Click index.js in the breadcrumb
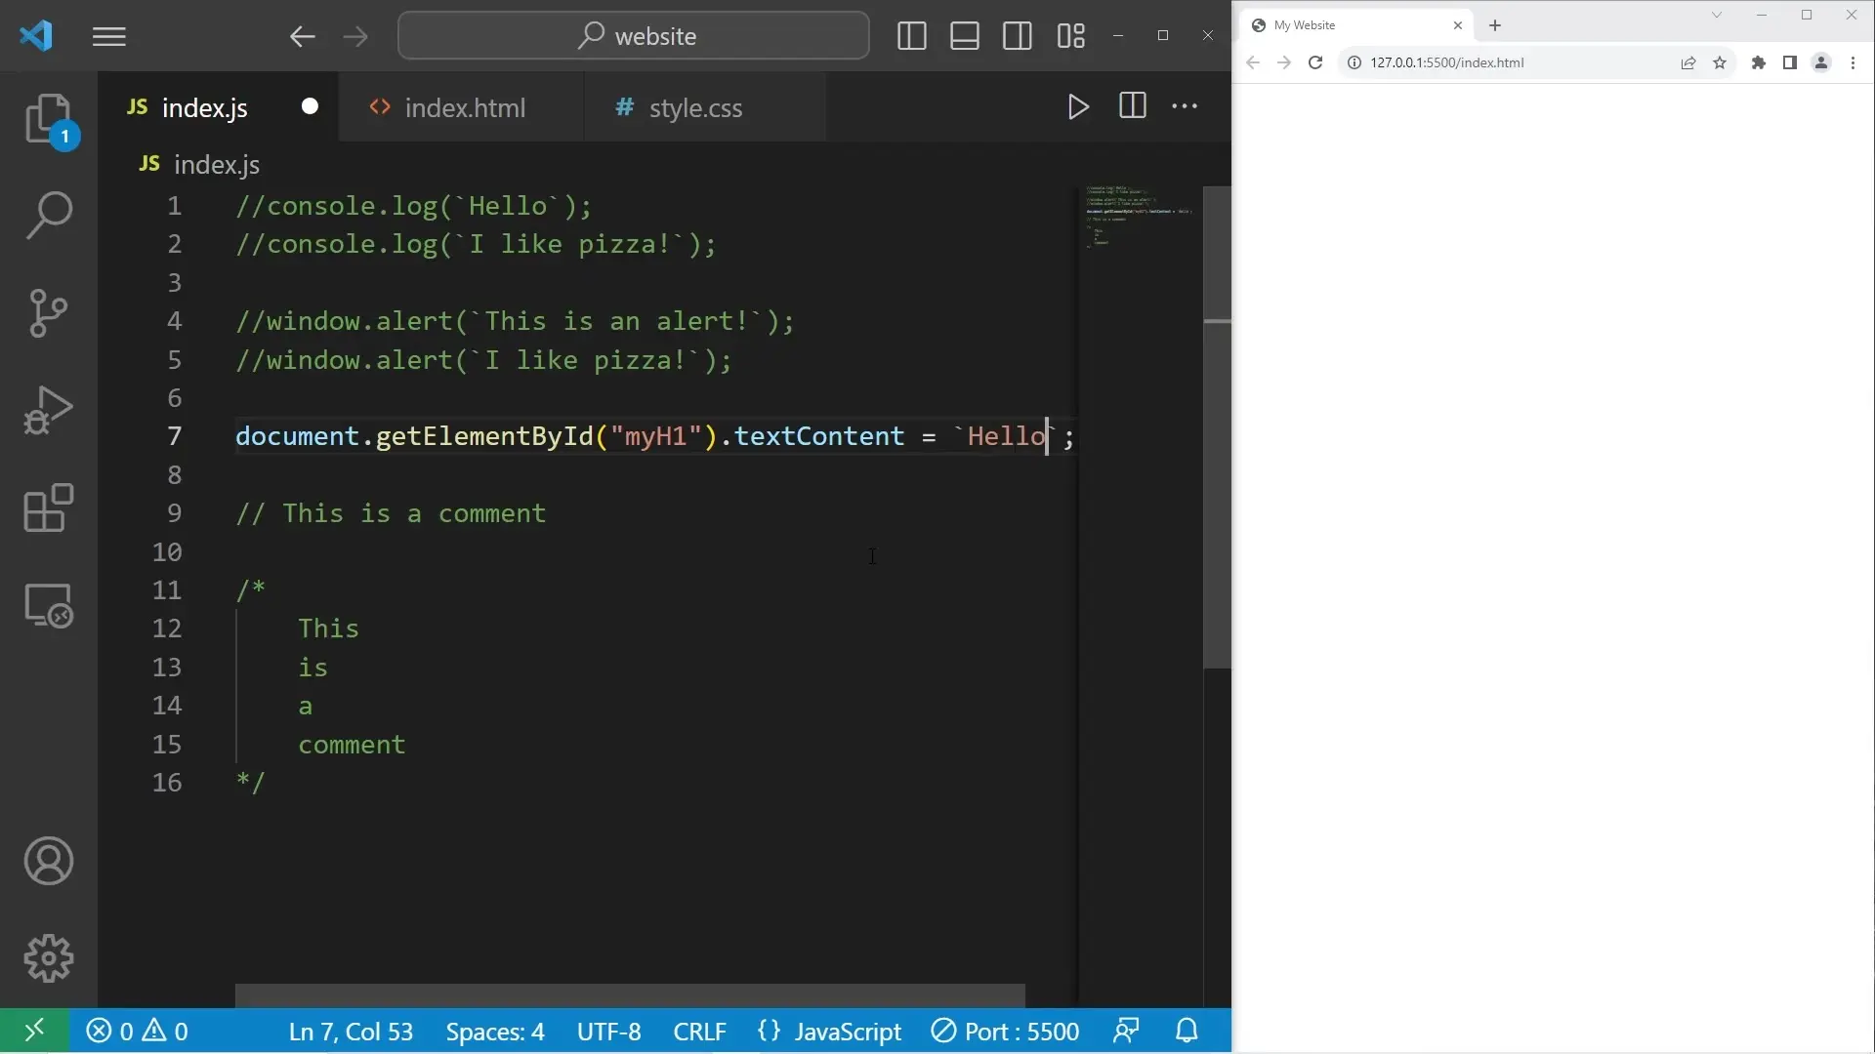The width and height of the screenshot is (1875, 1054). (216, 165)
